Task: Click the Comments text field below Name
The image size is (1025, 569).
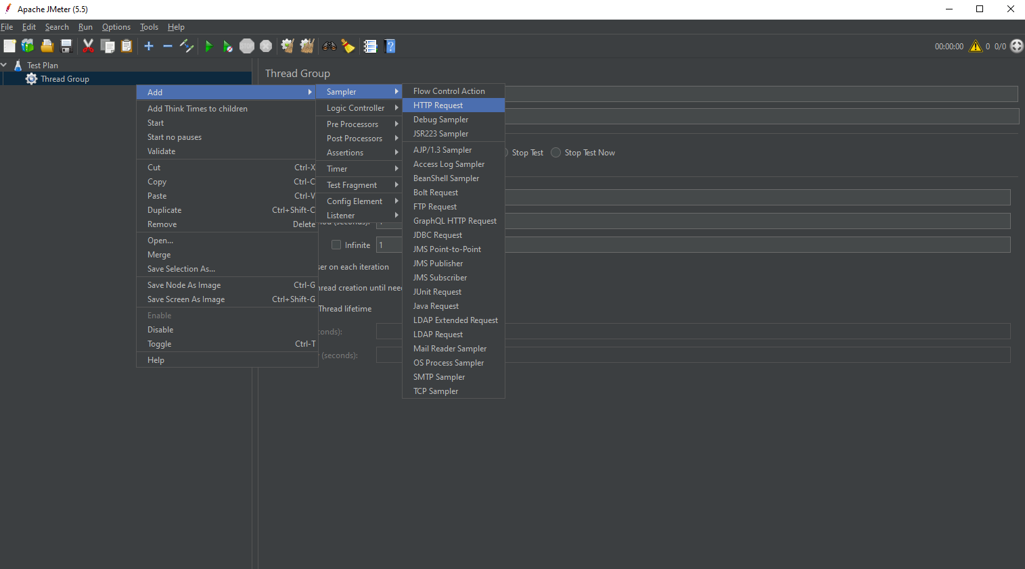Action: [761, 116]
